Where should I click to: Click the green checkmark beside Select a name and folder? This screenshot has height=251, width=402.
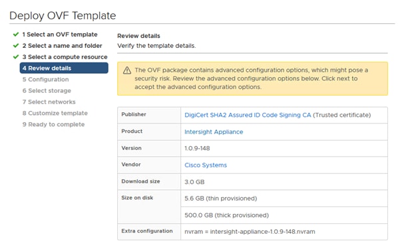tap(16, 46)
